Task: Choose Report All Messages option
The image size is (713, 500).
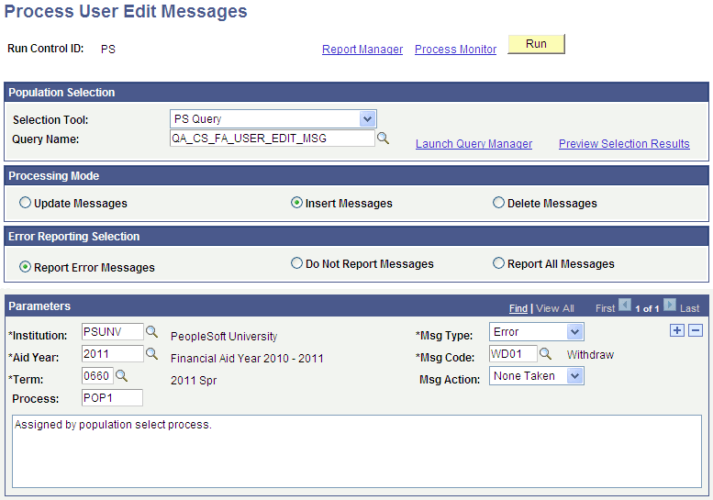Action: [498, 263]
